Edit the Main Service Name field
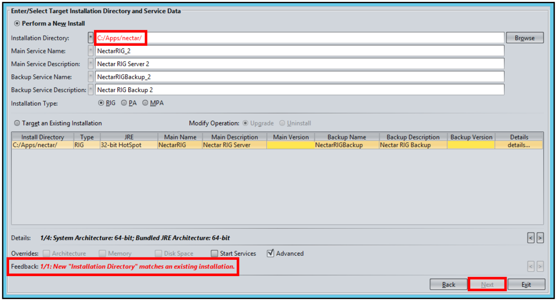The width and height of the screenshot is (557, 301). click(x=299, y=51)
